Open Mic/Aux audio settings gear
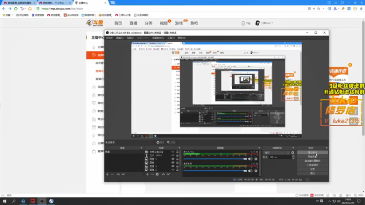The image size is (365, 205). click(256, 159)
